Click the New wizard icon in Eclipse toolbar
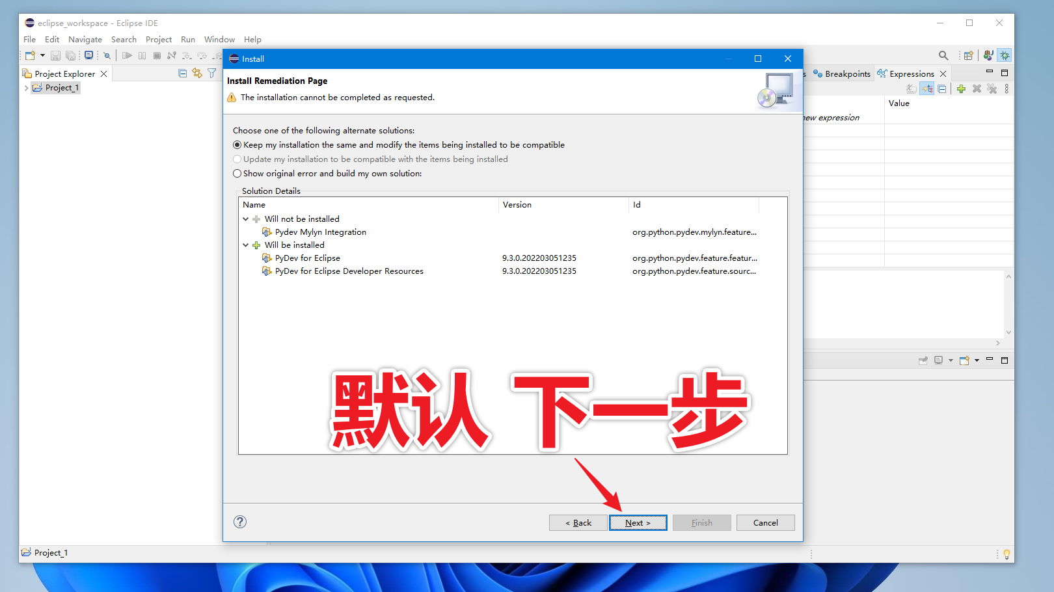1054x592 pixels. tap(30, 55)
